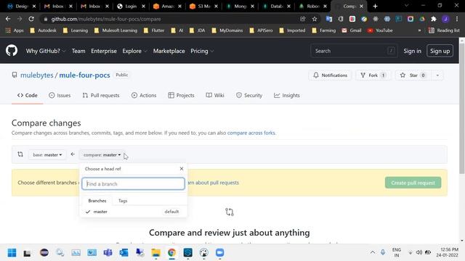
Task: Expand the Pricing menu
Action: point(202,51)
